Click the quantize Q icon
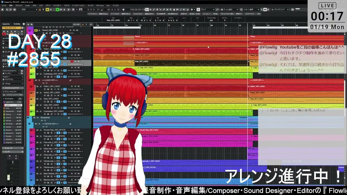 click(241, 9)
